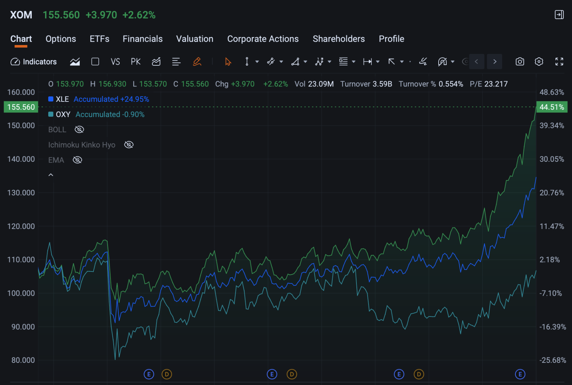The image size is (572, 385).
Task: Click the OXY Accumulated -0.90% label
Action: pyautogui.click(x=110, y=115)
